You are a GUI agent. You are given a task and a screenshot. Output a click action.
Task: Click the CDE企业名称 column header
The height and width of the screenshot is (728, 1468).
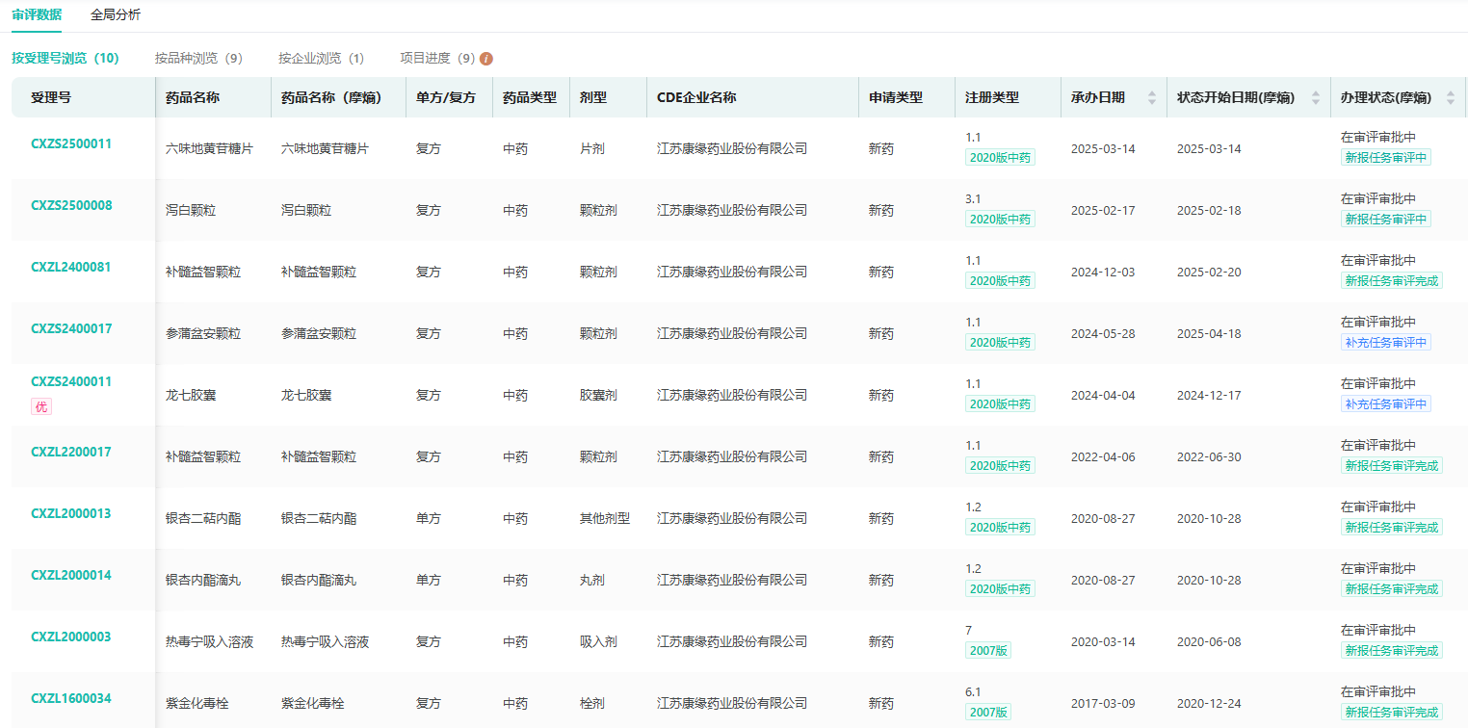[696, 98]
